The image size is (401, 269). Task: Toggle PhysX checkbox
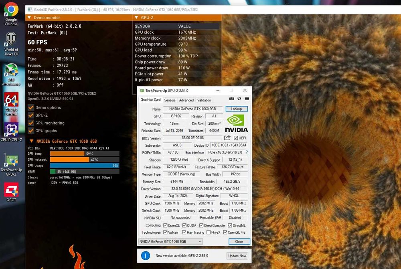click(209, 233)
